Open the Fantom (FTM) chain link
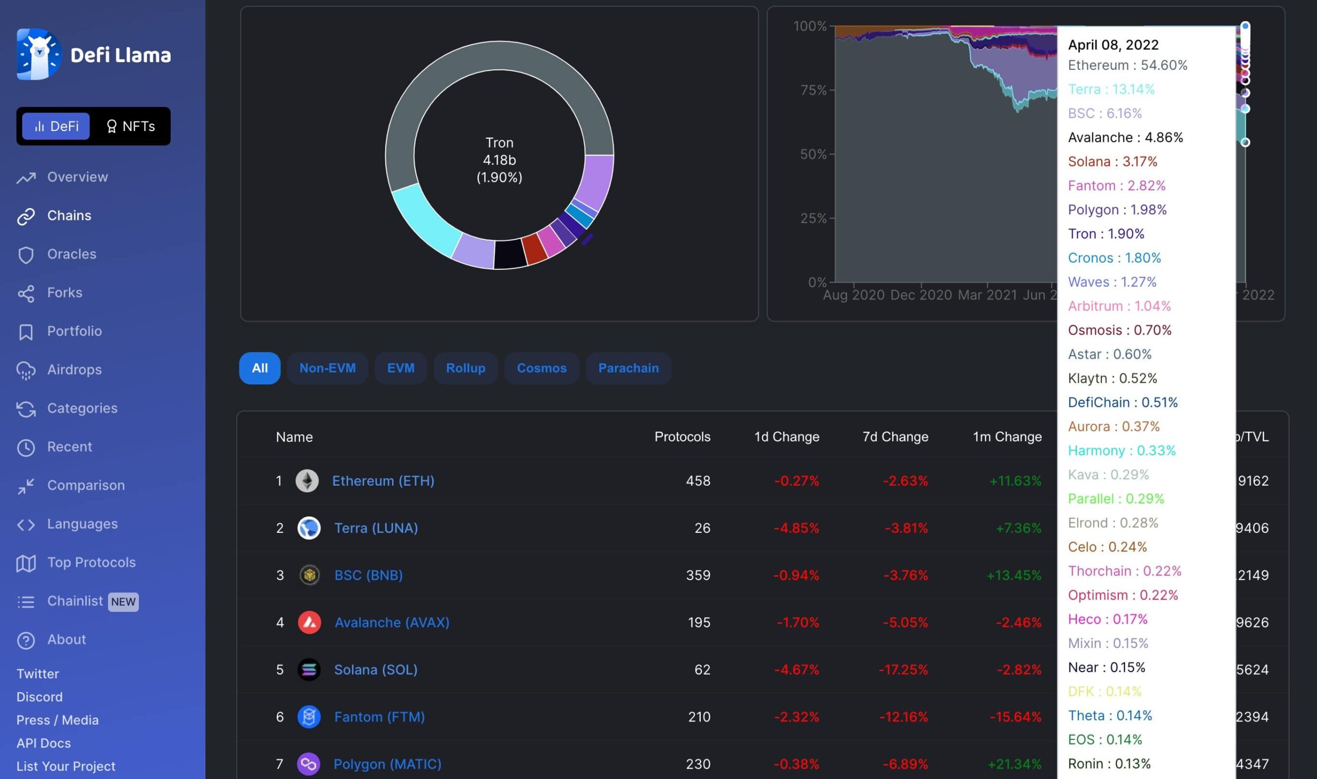This screenshot has width=1317, height=779. pyautogui.click(x=380, y=717)
